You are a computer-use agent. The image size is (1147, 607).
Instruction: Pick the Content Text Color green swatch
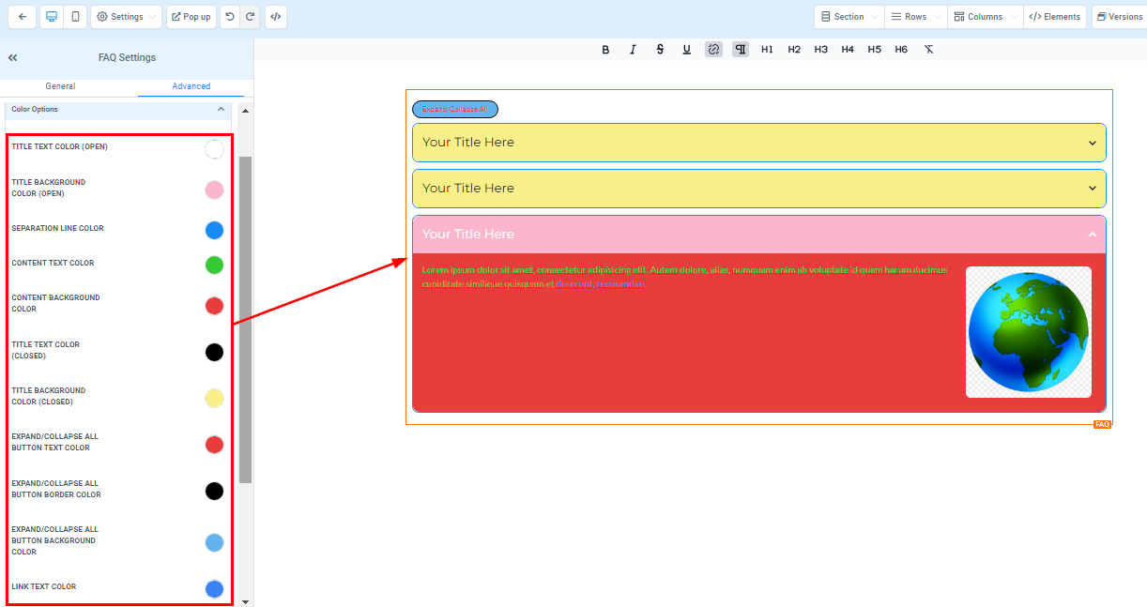point(214,265)
